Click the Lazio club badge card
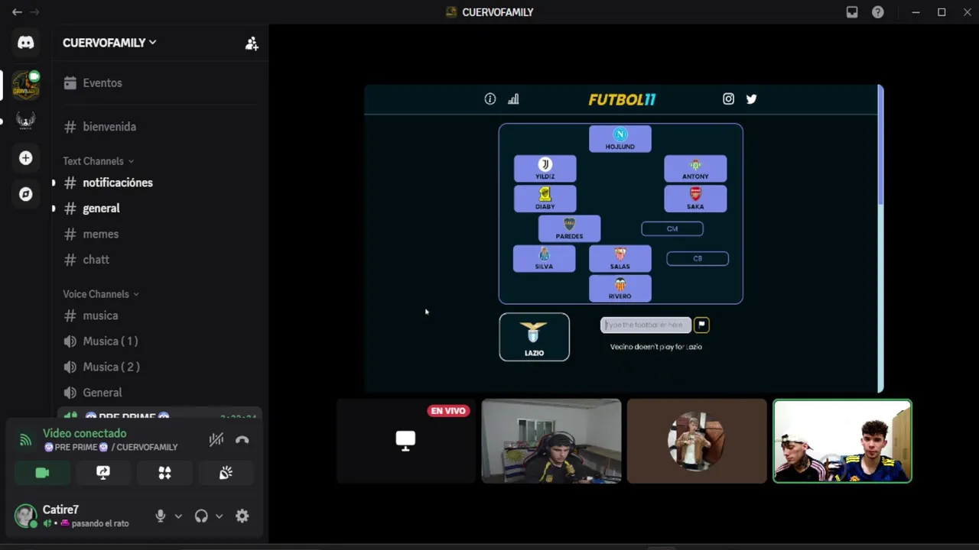The height and width of the screenshot is (550, 979). pyautogui.click(x=534, y=337)
